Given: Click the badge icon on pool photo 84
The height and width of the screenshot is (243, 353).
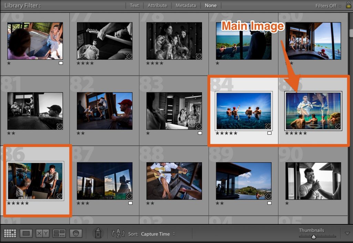Looking at the screenshot, I should click(268, 126).
